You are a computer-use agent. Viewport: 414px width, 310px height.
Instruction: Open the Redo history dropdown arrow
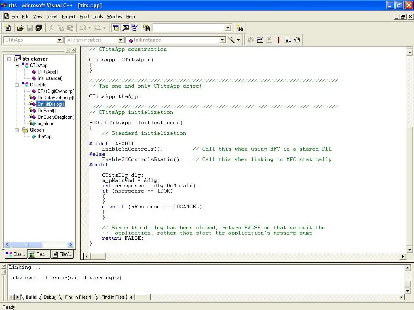(x=105, y=28)
